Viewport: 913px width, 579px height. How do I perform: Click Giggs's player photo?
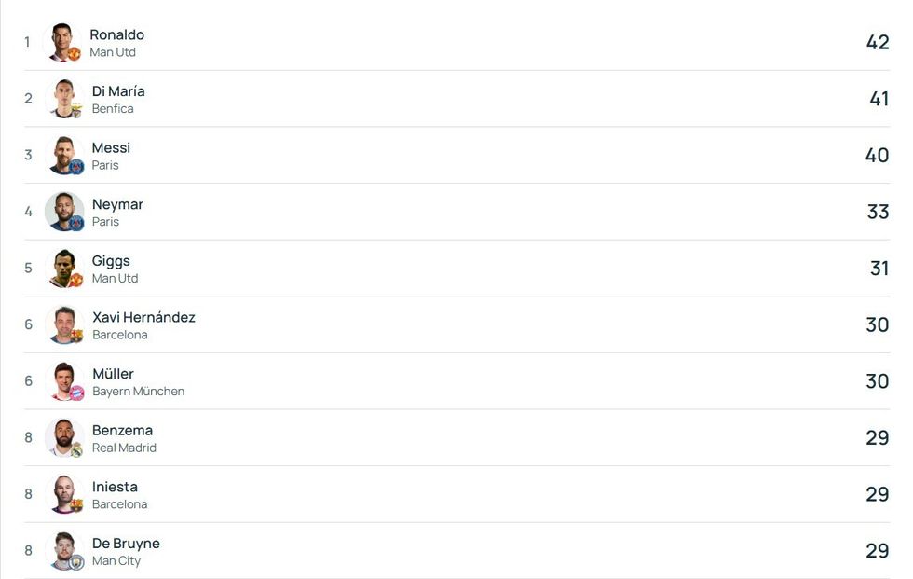pyautogui.click(x=64, y=269)
